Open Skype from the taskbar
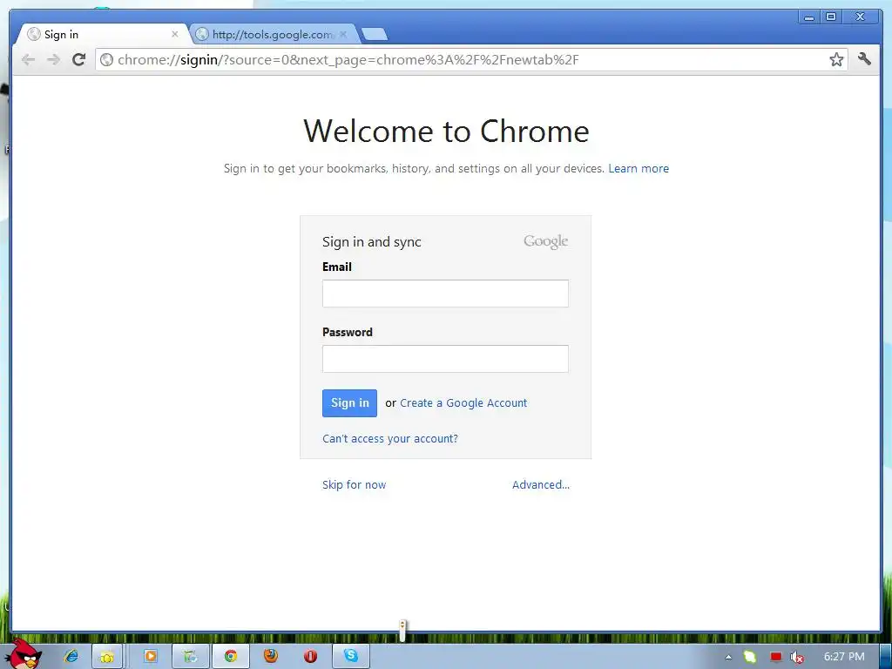 (351, 657)
